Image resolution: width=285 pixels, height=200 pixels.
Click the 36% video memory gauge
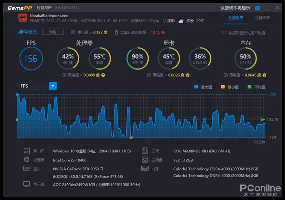click(x=200, y=59)
